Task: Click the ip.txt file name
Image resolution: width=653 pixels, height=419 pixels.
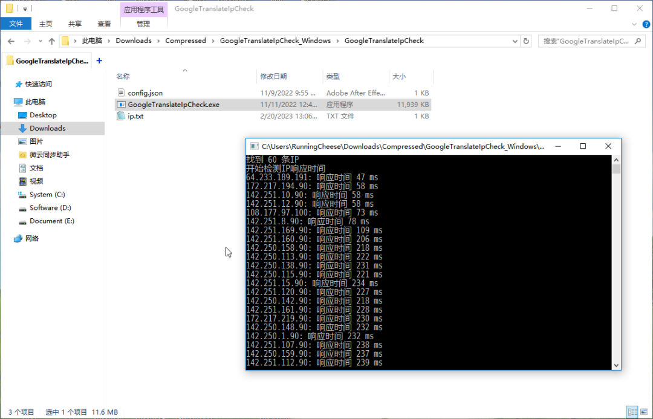Action: tap(135, 116)
